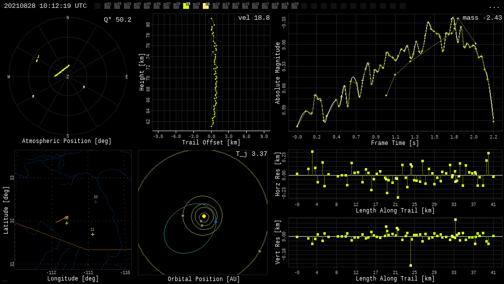Click the gray station 10 cross on map
The width and height of the screenshot is (504, 284).
tap(95, 202)
